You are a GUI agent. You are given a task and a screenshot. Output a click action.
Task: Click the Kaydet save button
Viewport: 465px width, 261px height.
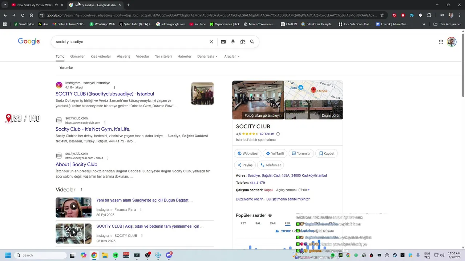tap(327, 154)
